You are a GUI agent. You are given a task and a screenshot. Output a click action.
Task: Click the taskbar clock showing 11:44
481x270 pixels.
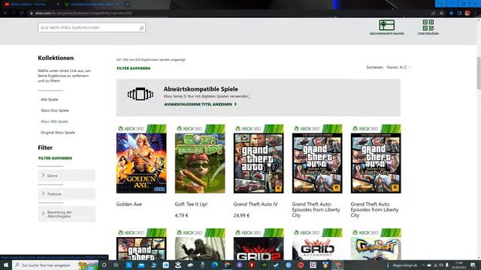pos(459,265)
